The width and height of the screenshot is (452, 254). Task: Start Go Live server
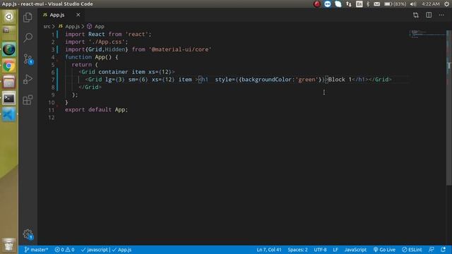pos(384,250)
